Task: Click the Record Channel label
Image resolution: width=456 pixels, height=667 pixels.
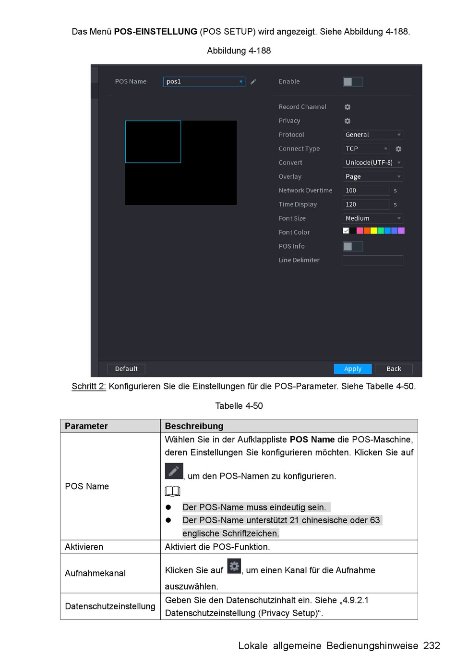Action: pyautogui.click(x=302, y=107)
